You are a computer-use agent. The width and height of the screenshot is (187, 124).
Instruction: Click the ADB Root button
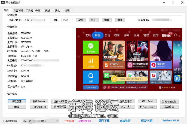click(148, 101)
